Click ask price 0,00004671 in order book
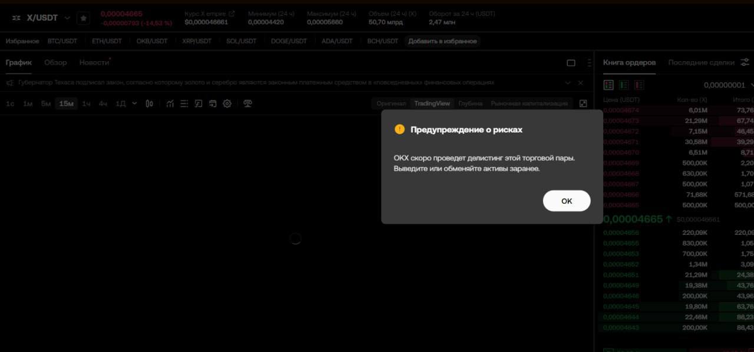 point(621,142)
